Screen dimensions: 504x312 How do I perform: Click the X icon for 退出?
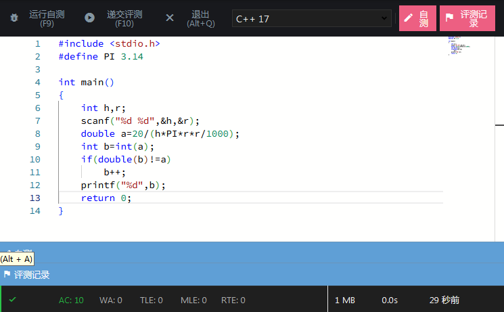170,18
